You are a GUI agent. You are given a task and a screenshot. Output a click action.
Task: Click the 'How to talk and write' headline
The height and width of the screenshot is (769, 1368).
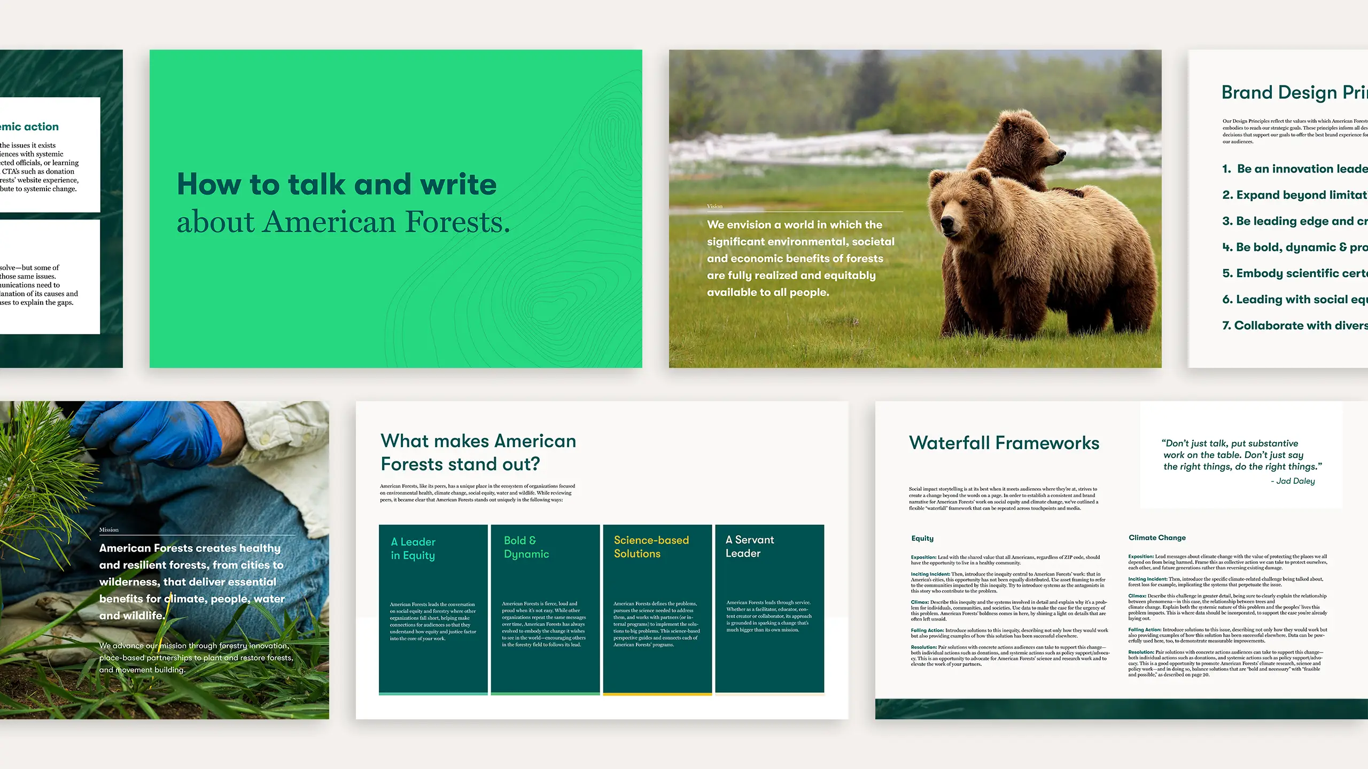[337, 184]
